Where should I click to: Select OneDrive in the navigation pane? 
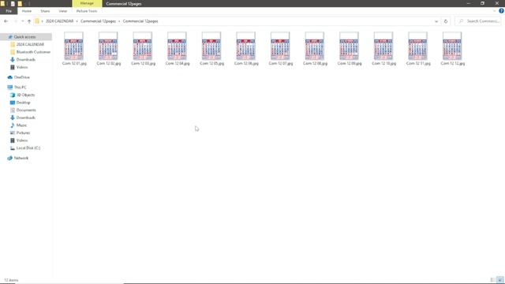tap(21, 77)
